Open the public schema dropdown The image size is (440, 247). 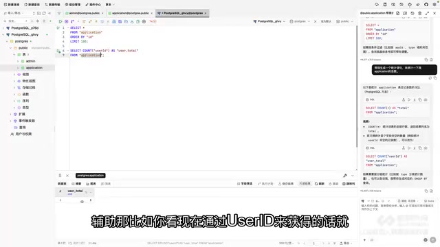[344, 21]
